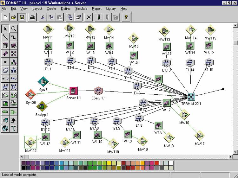238x178 pixels.
Task: Select the EServ 1.1 network node
Action: (x=98, y=91)
